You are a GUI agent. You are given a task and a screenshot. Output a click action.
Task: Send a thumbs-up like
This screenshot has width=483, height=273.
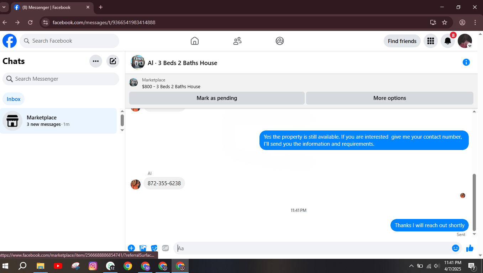[470, 248]
